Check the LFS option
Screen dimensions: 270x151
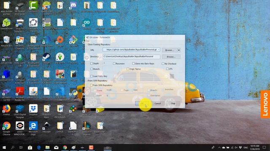[167, 69]
